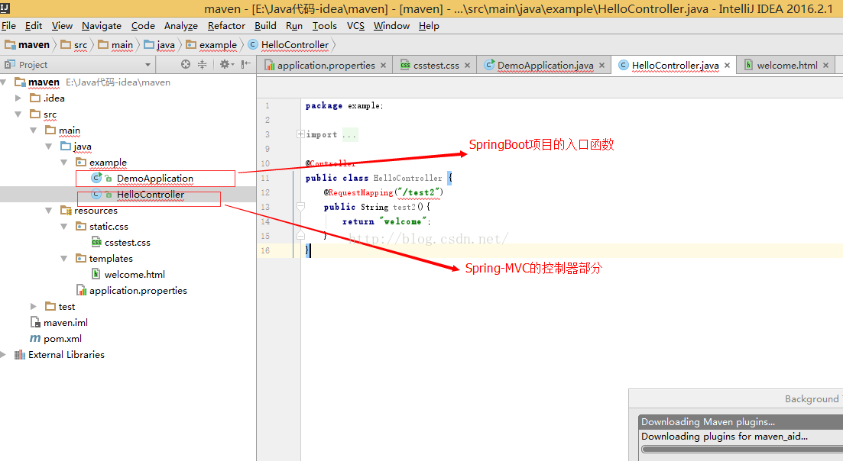
Task: Click the IntelliJ IDEA logo in title bar
Action: click(x=5, y=8)
